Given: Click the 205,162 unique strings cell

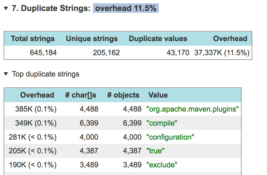Looking at the screenshot, I should coord(106,53).
